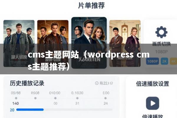Open the brown leather jacket poster
The image size is (177, 118).
click(x=53, y=43)
